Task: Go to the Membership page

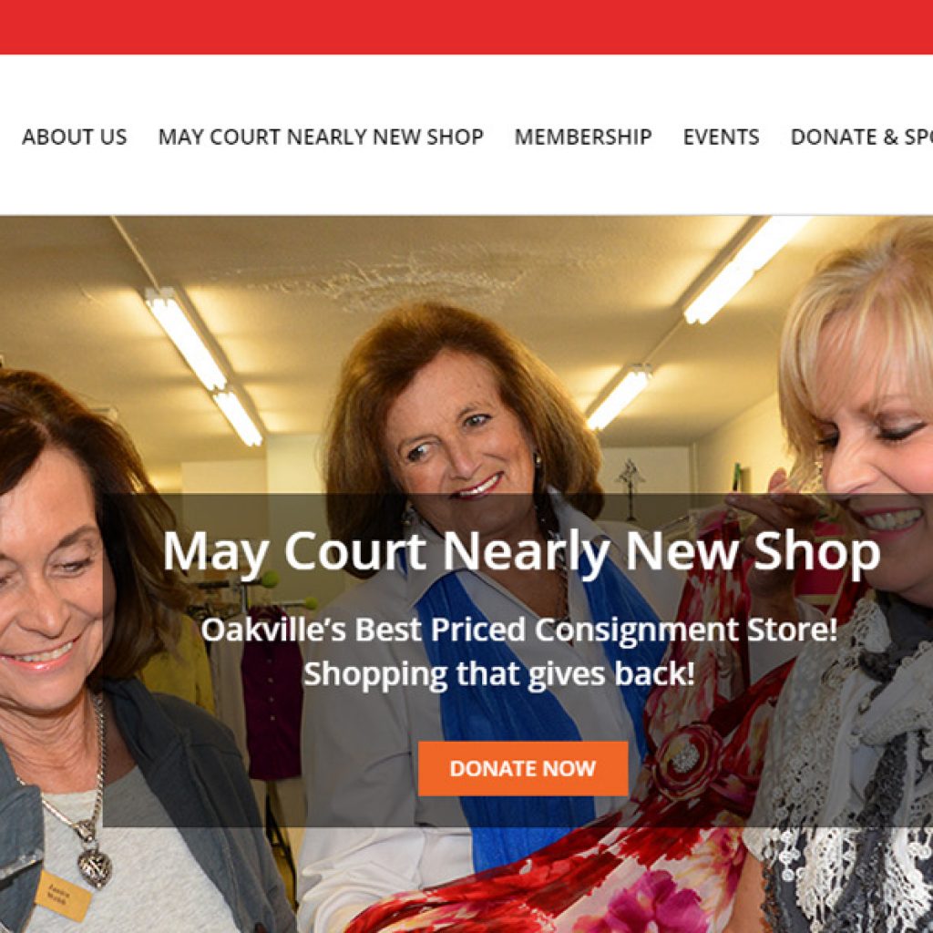Action: pos(583,137)
